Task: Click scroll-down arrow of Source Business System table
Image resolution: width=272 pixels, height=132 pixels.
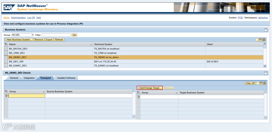Action: tap(134, 116)
